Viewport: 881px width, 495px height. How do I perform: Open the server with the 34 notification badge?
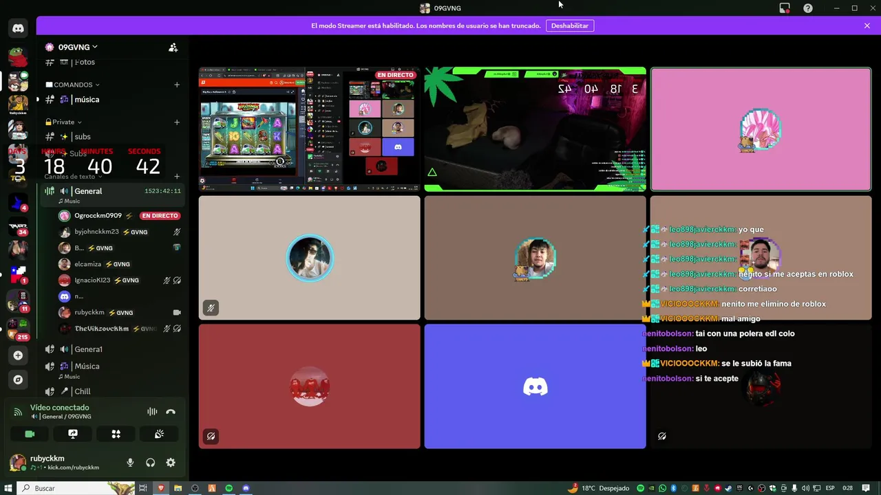[x=18, y=227]
